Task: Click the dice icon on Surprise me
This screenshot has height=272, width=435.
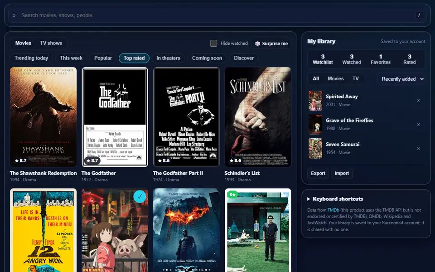Action: [x=257, y=44]
